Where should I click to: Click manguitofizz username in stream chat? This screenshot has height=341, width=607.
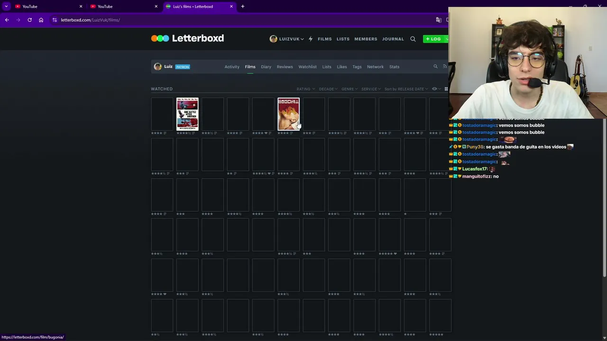tap(477, 176)
